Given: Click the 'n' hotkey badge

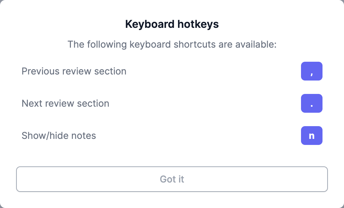Looking at the screenshot, I should [311, 136].
